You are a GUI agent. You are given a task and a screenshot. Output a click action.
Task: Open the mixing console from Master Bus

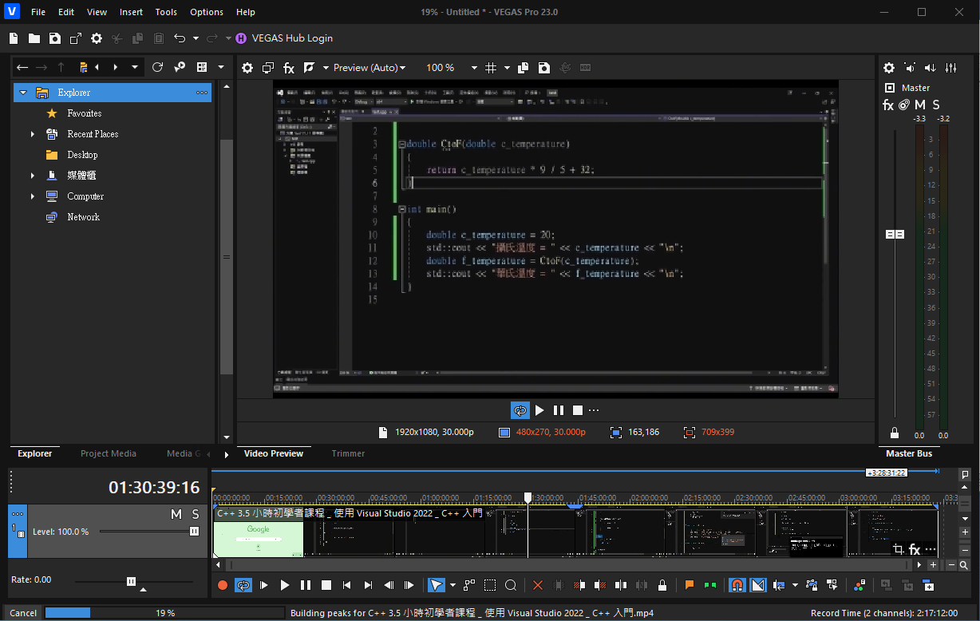(951, 68)
